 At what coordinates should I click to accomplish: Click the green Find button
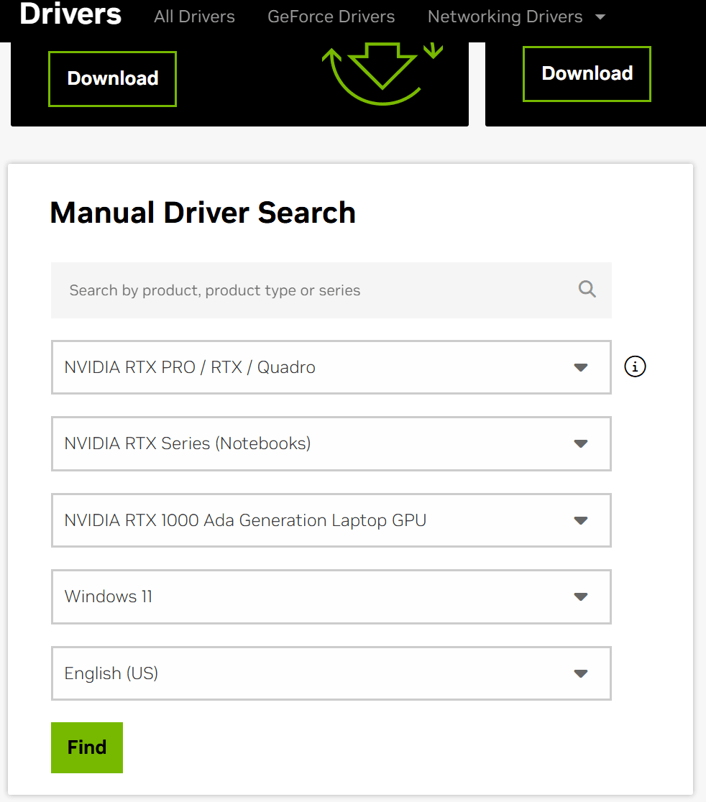point(87,747)
